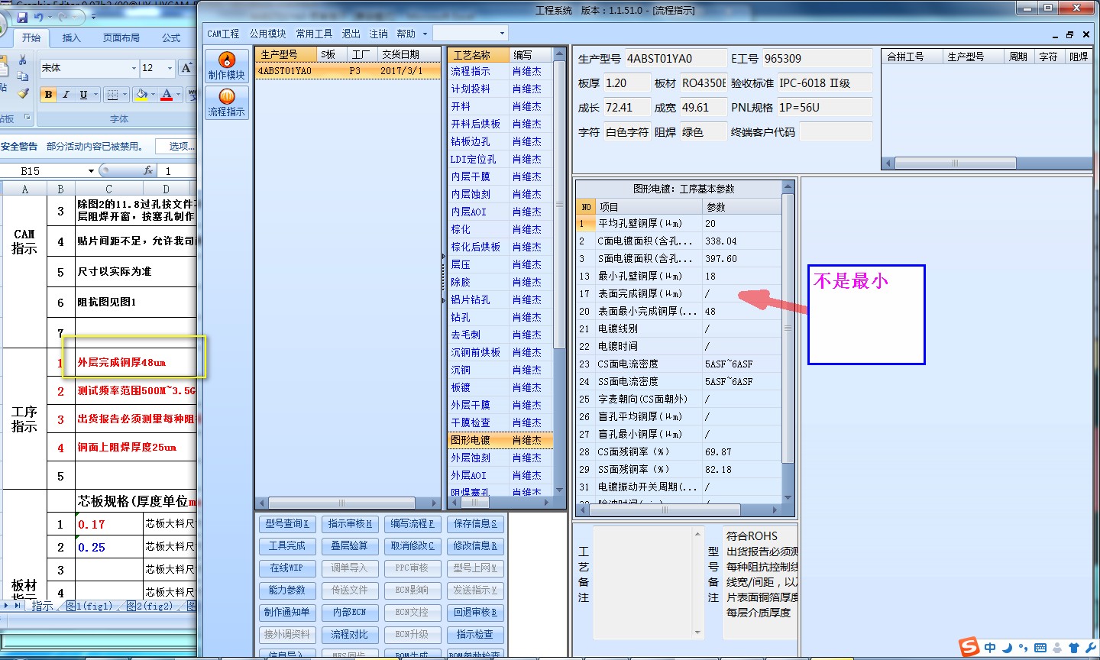
Task: Click the 保存信息S button
Action: click(x=475, y=523)
